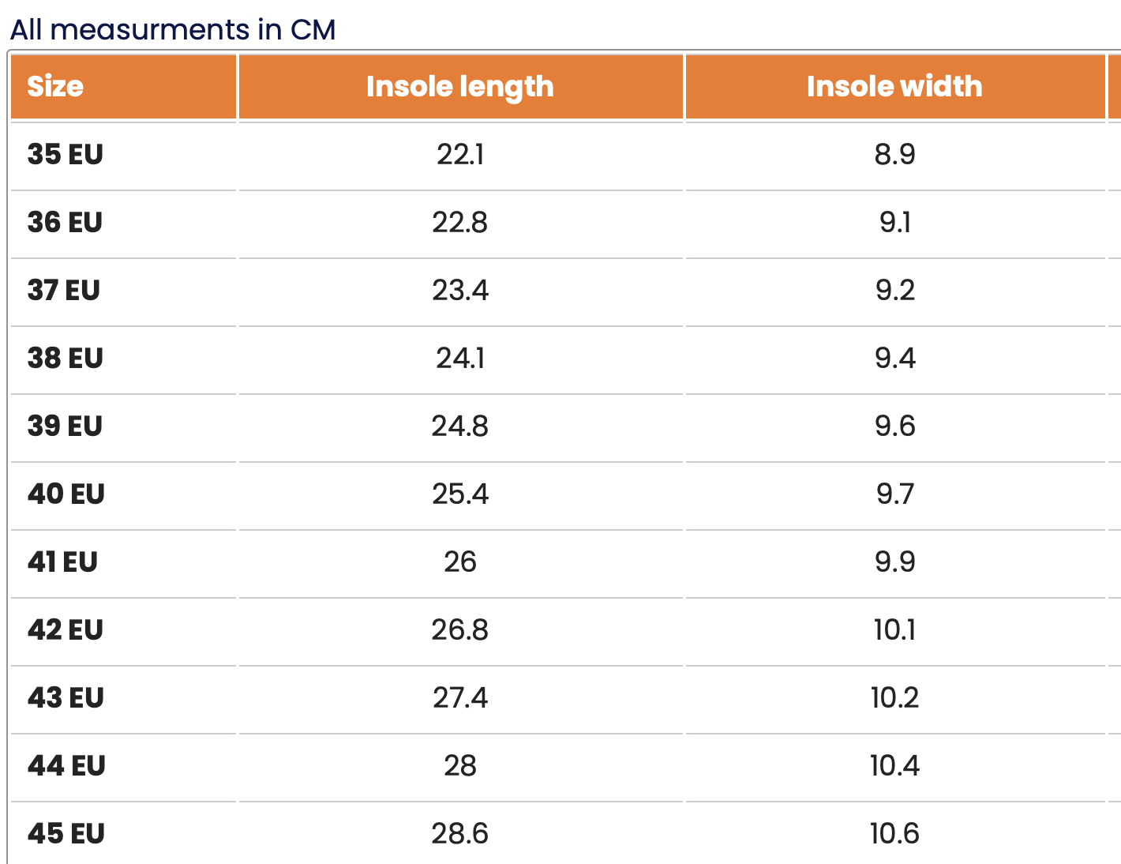
Task: Click the insole length value 22.1
Action: point(460,154)
